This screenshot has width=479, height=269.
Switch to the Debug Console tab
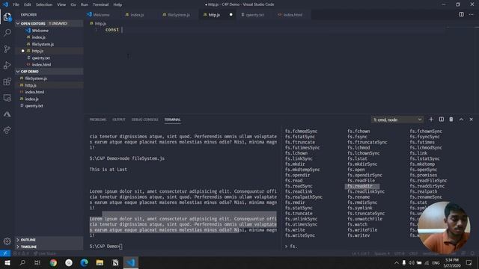click(x=144, y=120)
